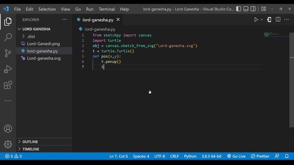Open Lord-ganesha.svg in the explorer

44,58
